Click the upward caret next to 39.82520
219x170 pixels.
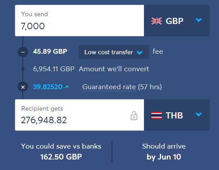67,87
